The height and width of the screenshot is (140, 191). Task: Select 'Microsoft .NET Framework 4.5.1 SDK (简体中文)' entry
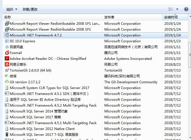point(49,94)
